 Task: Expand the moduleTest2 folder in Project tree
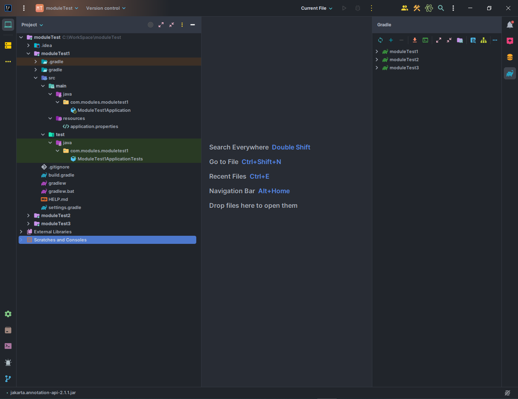click(28, 216)
